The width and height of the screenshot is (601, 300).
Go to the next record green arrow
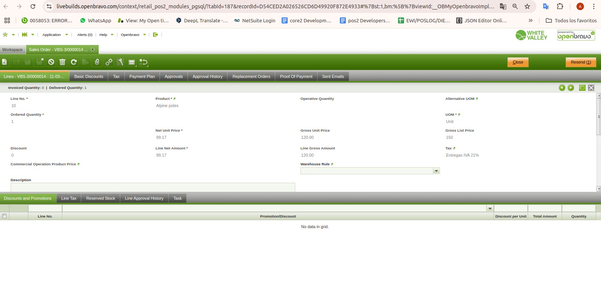pos(571,88)
